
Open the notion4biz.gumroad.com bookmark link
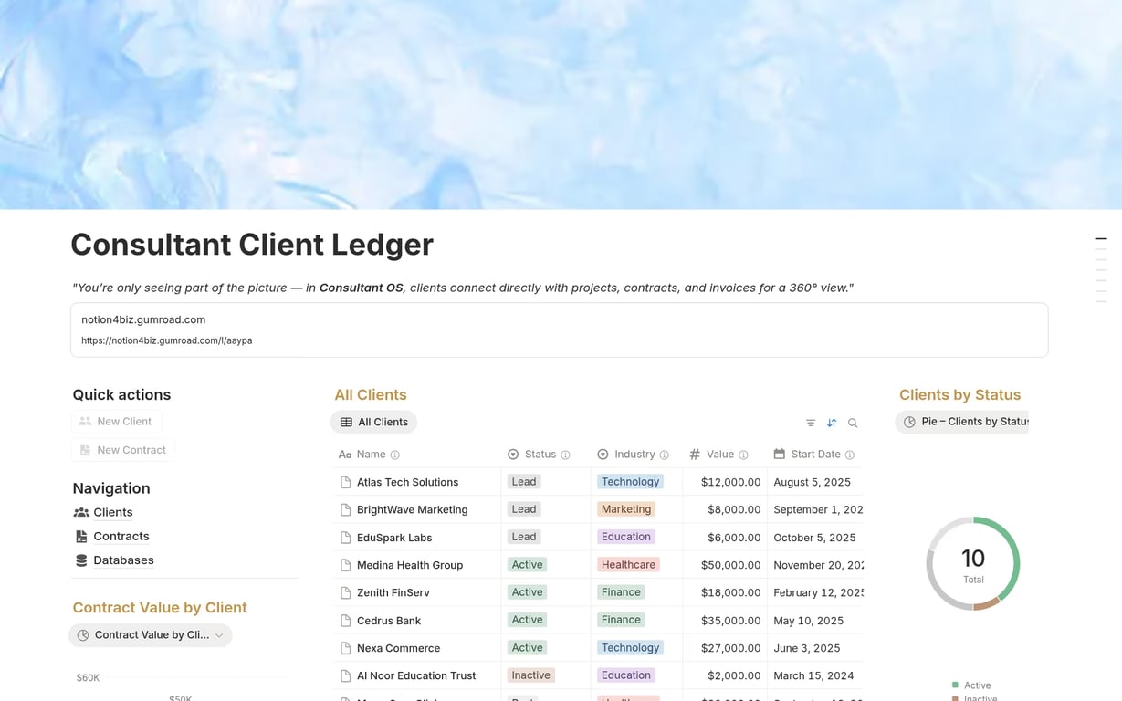pos(559,330)
